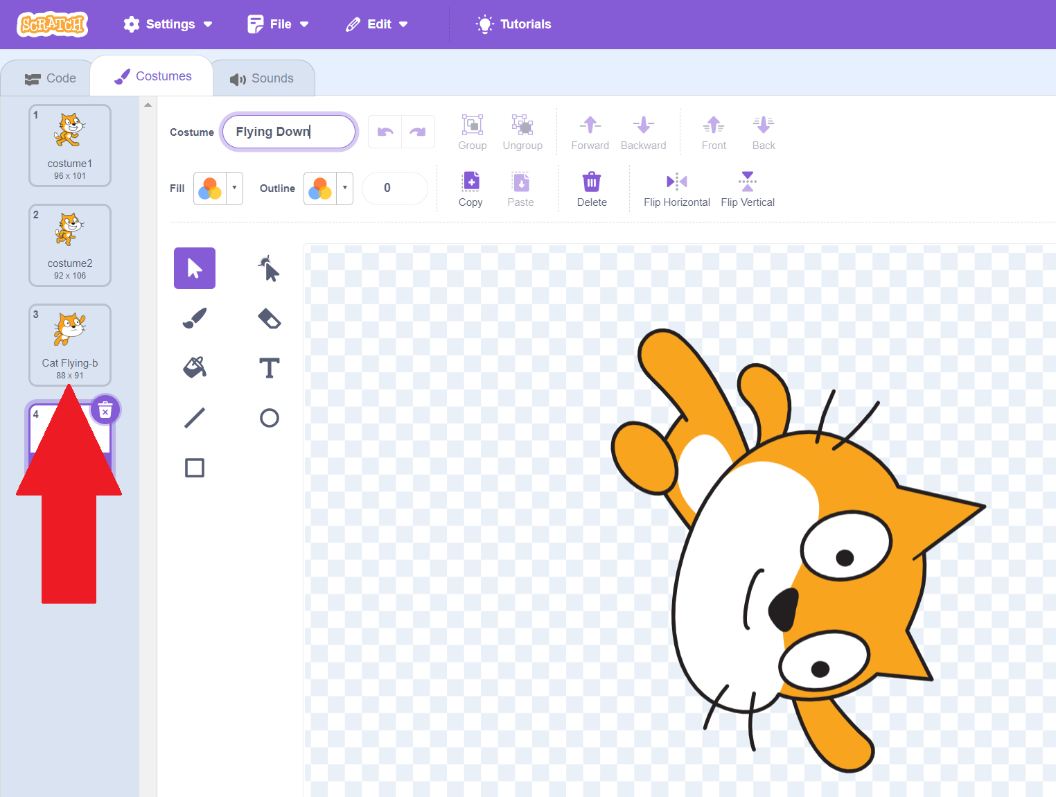Open the Outline color picker
The width and height of the screenshot is (1056, 797).
[320, 189]
